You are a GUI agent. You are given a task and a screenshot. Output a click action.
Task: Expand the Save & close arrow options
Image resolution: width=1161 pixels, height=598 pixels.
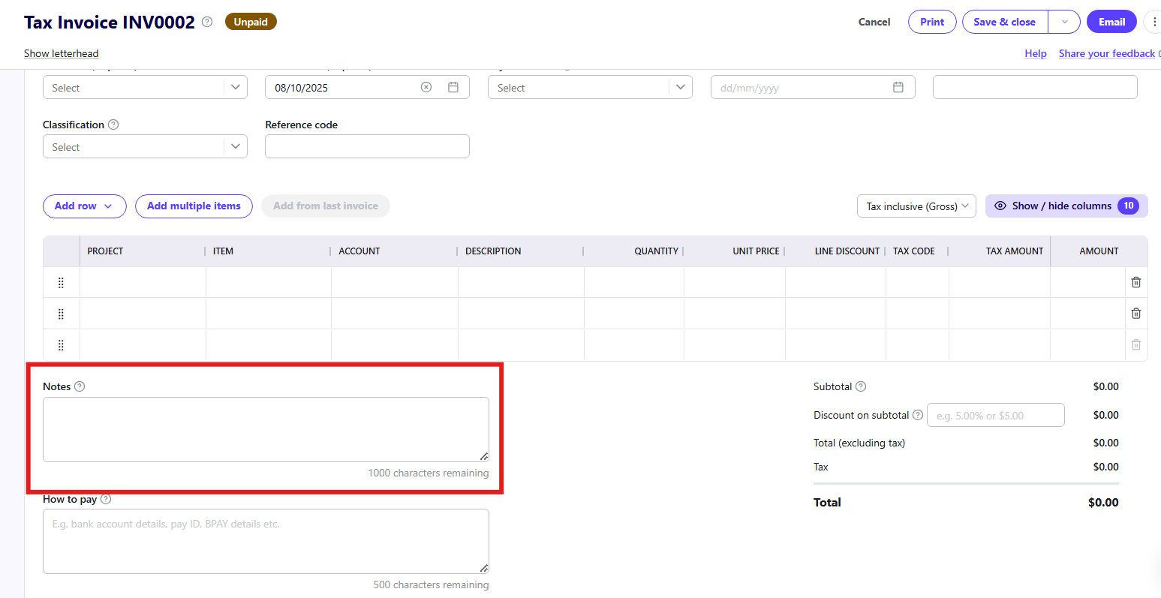(x=1064, y=22)
